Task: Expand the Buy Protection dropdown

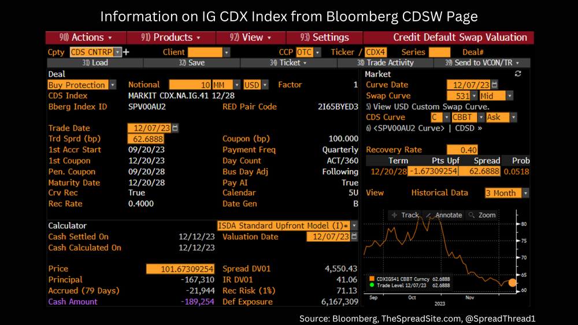Action: pos(112,85)
